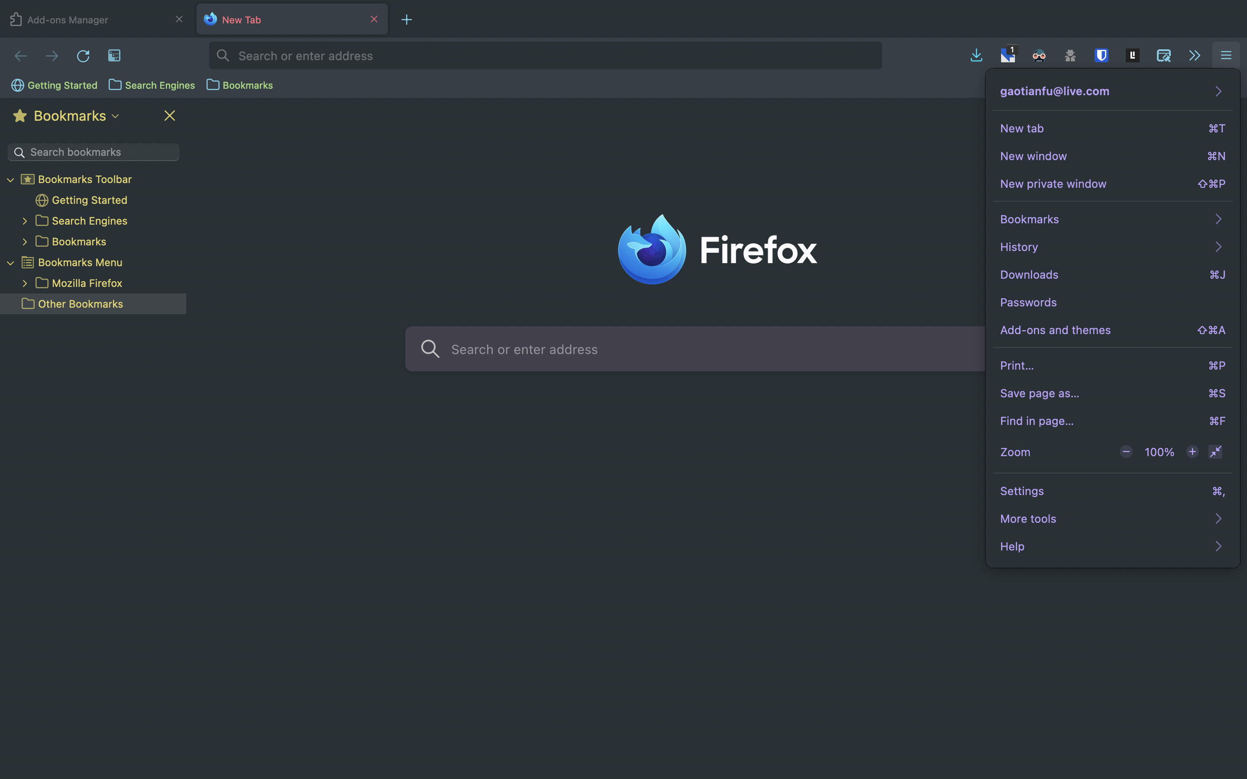Choose Find in page…
This screenshot has width=1247, height=779.
(1112, 422)
